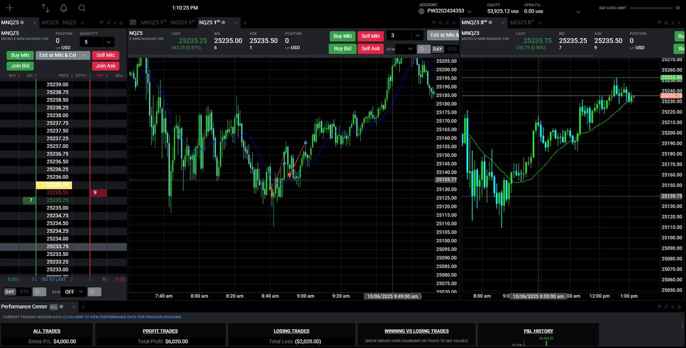The width and height of the screenshot is (686, 348).
Task: Open the up-down arrows orders icon in top bar
Action: click(45, 8)
